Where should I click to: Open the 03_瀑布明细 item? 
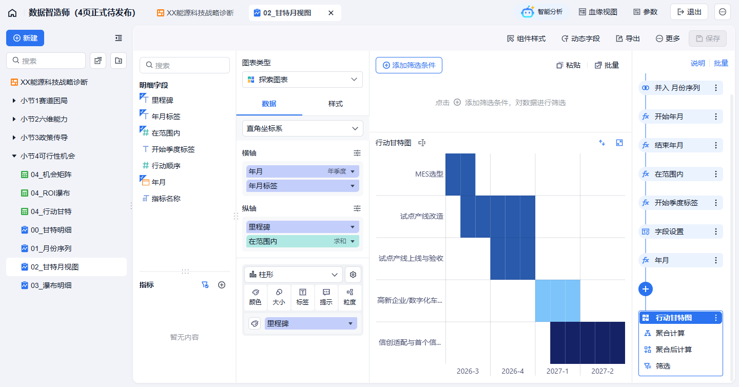coord(66,285)
